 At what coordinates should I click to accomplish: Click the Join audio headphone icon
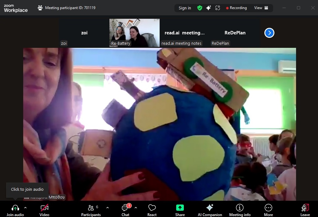click(15, 208)
